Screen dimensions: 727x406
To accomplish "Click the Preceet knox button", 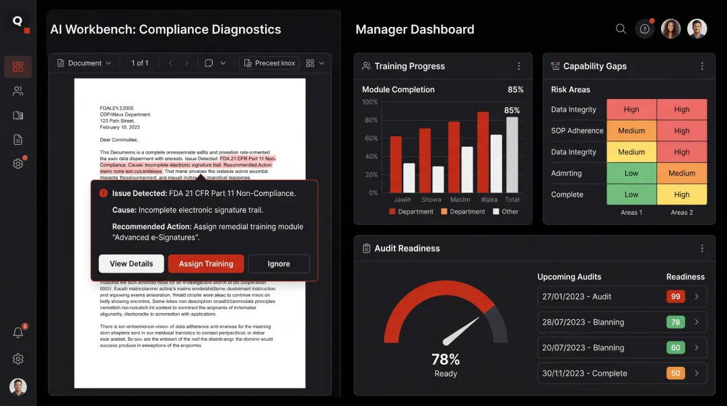I will coord(269,63).
